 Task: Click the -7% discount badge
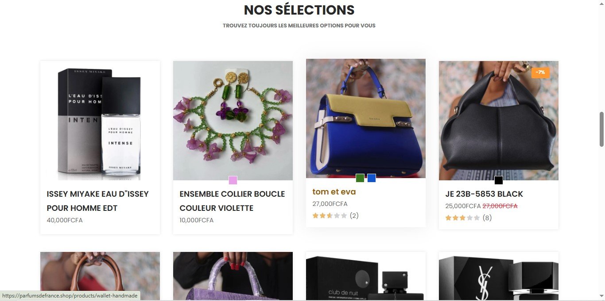(540, 72)
